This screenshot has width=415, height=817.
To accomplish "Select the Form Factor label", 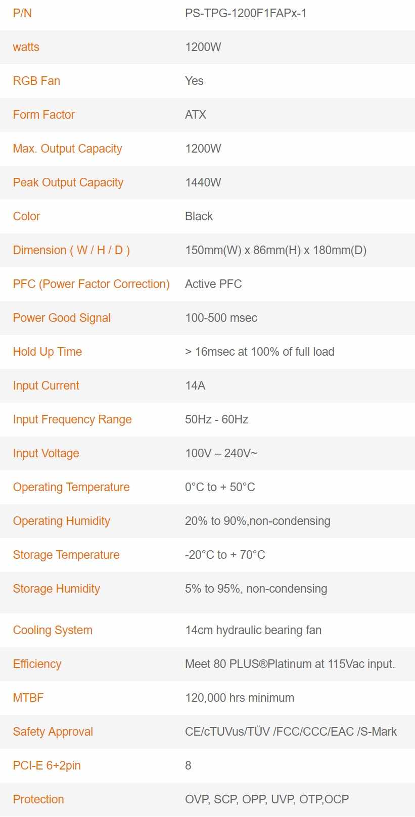I will [44, 115].
